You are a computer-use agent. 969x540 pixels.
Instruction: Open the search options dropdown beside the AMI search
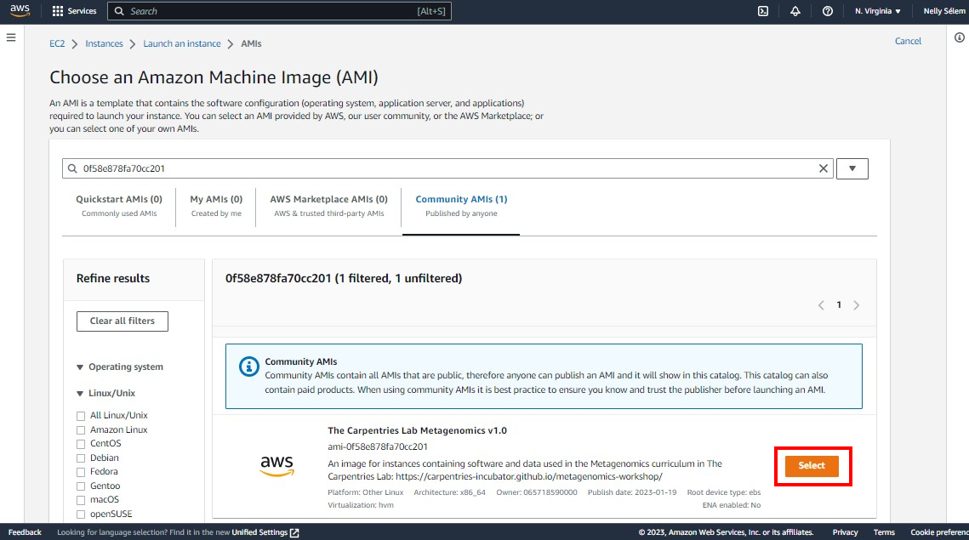852,168
